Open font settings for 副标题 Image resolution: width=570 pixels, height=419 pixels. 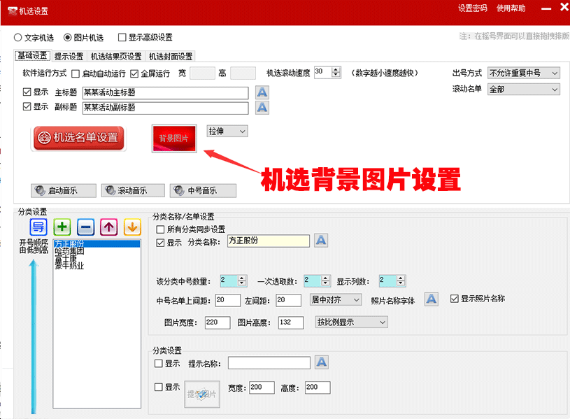262,108
